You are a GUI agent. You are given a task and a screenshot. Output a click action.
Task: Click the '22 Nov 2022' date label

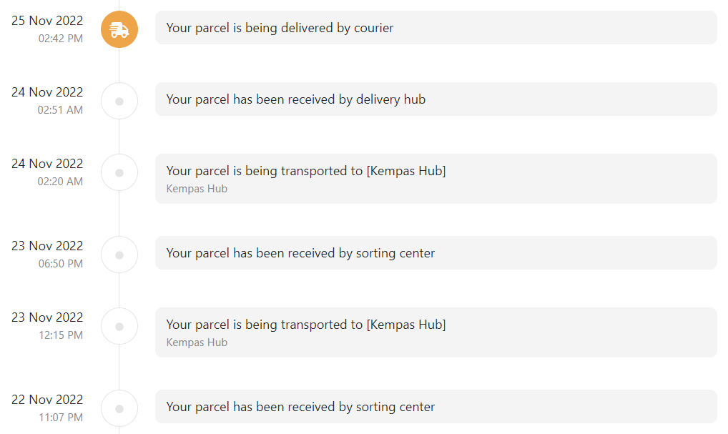(47, 399)
